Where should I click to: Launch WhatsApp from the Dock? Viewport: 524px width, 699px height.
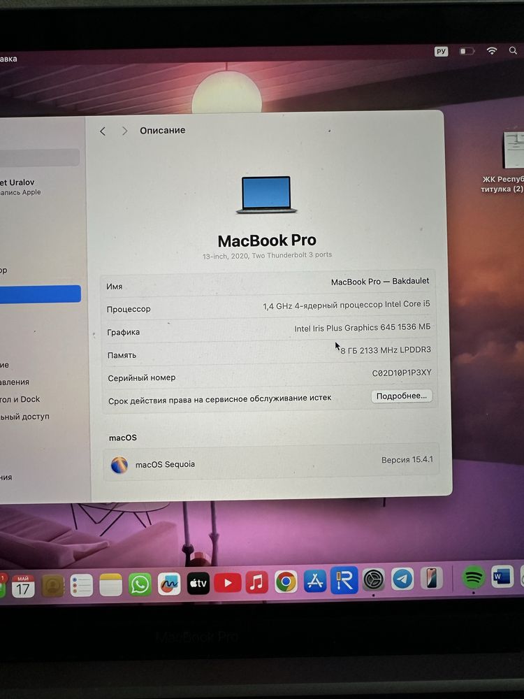(140, 584)
